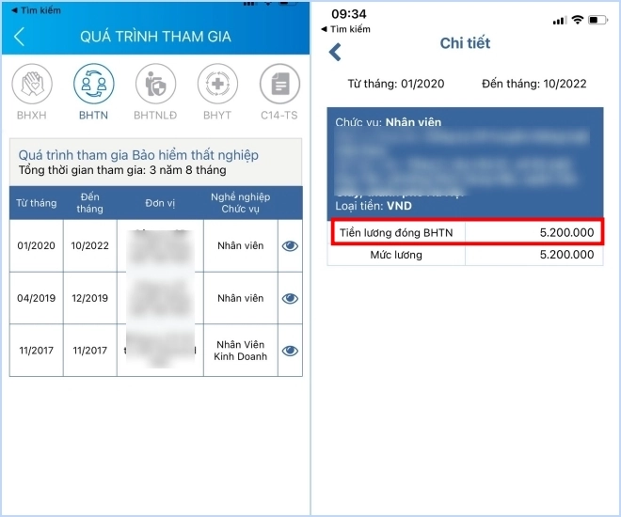
Task: Click the Chức vụ: Nhân viên line
Action: click(x=388, y=122)
